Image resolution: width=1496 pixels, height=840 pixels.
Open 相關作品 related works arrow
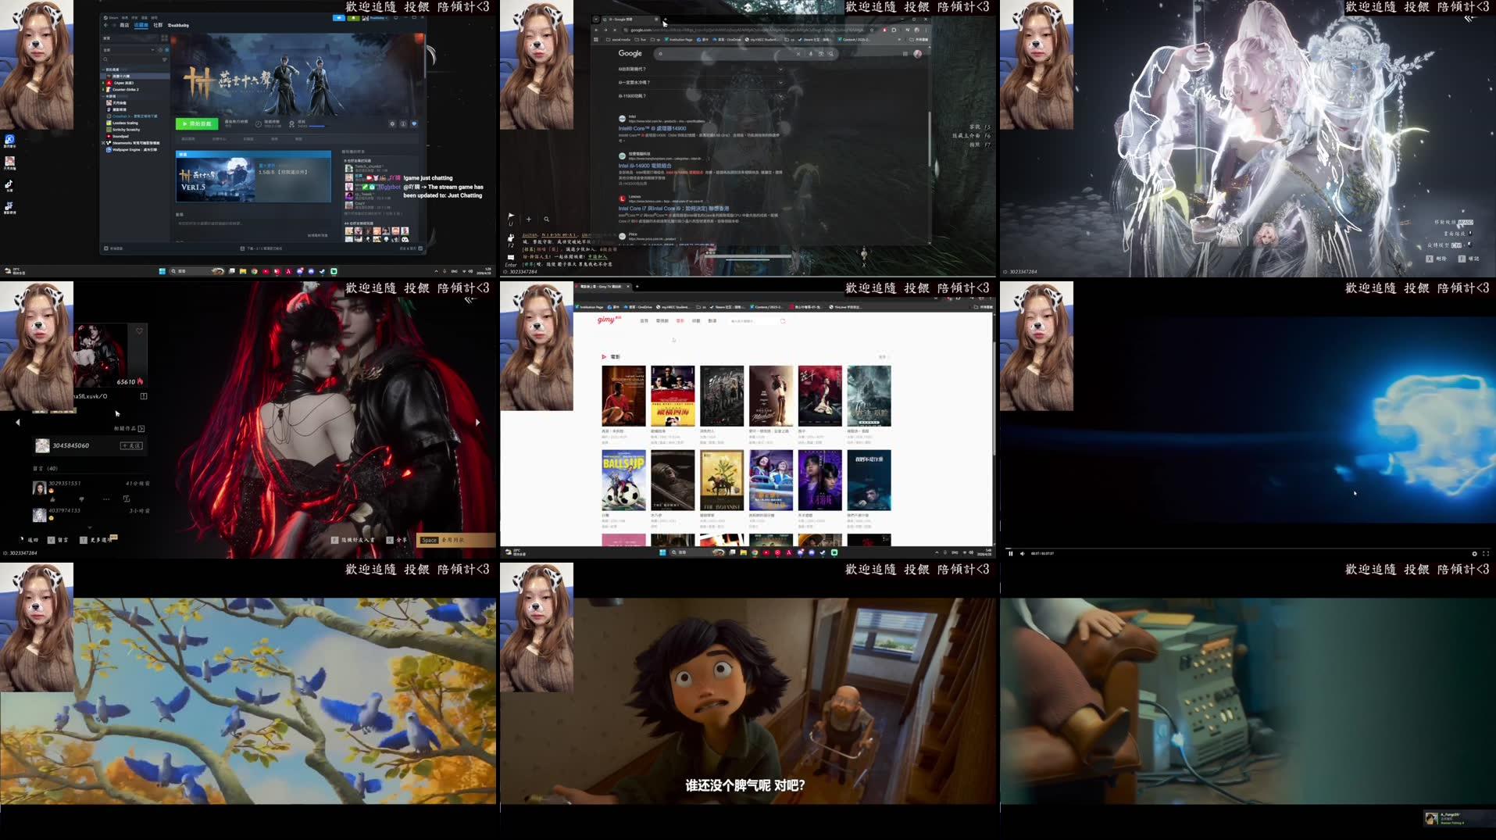click(141, 428)
